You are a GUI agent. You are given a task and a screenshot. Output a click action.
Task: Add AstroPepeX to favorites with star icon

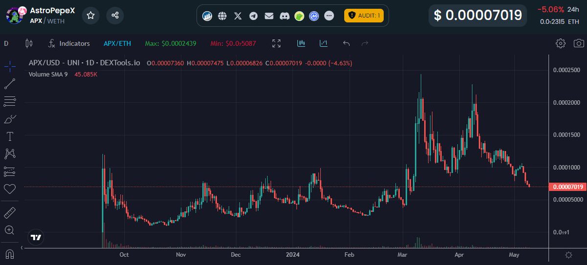pos(91,15)
